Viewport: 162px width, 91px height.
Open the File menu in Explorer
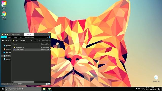[x=4, y=37]
